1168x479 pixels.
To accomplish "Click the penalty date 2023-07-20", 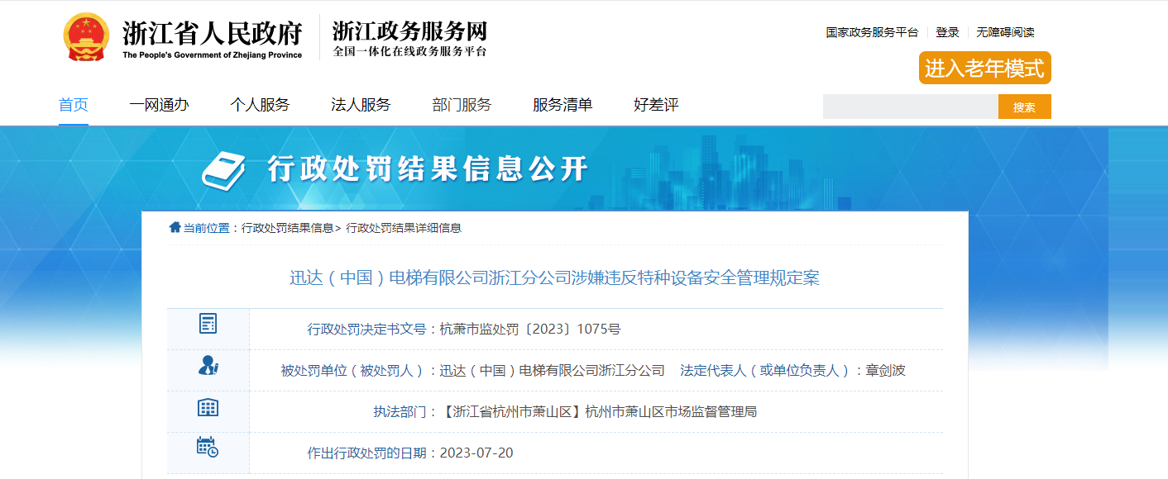I will [476, 453].
